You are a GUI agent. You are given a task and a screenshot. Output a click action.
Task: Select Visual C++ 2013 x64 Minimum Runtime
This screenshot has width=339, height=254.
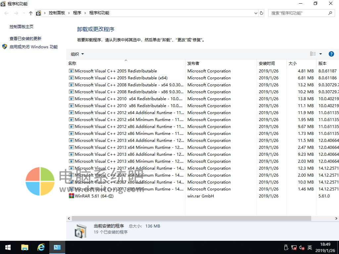click(202, 147)
